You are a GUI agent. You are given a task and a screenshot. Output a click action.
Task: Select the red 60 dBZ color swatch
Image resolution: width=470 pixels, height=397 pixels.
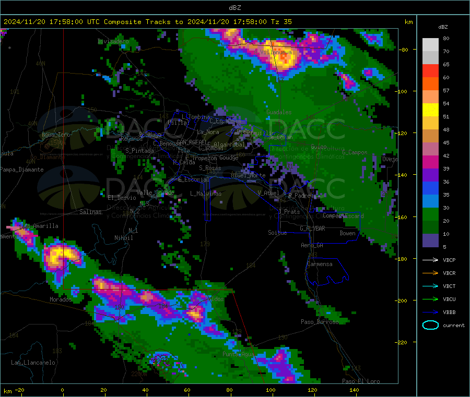click(x=430, y=70)
